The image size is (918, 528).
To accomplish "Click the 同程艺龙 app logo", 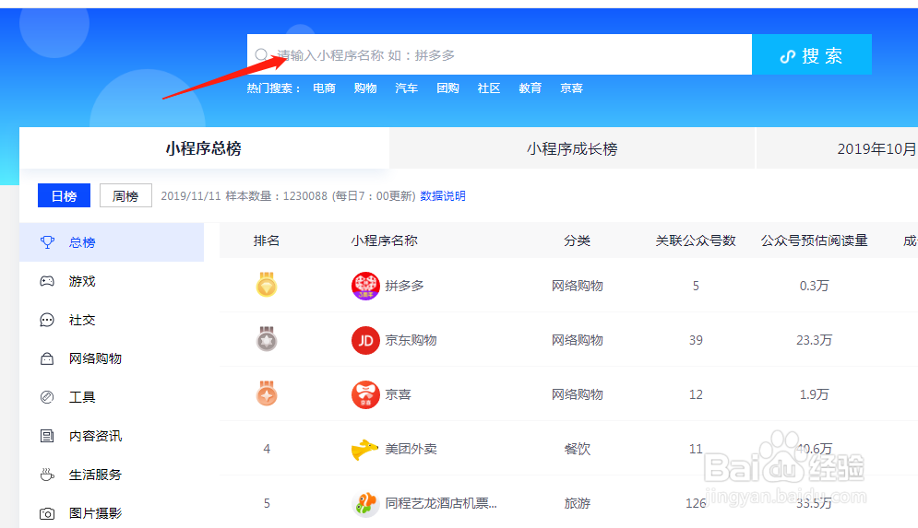I will click(365, 503).
